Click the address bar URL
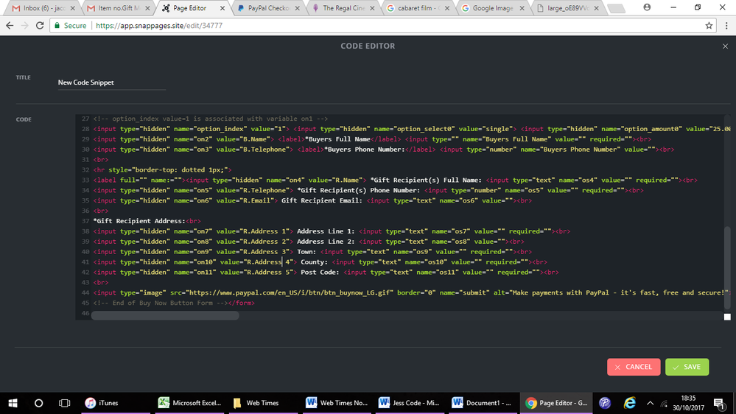 (x=159, y=26)
